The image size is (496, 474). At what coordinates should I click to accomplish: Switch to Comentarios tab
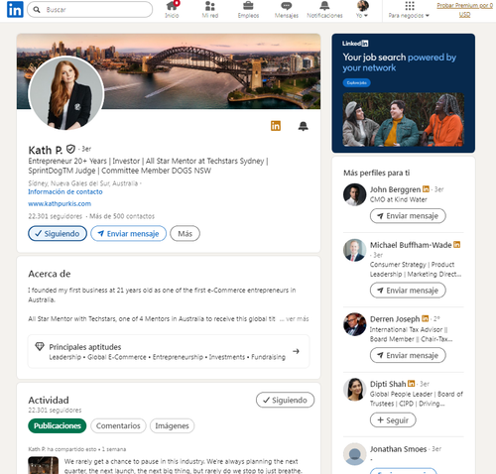tap(118, 425)
